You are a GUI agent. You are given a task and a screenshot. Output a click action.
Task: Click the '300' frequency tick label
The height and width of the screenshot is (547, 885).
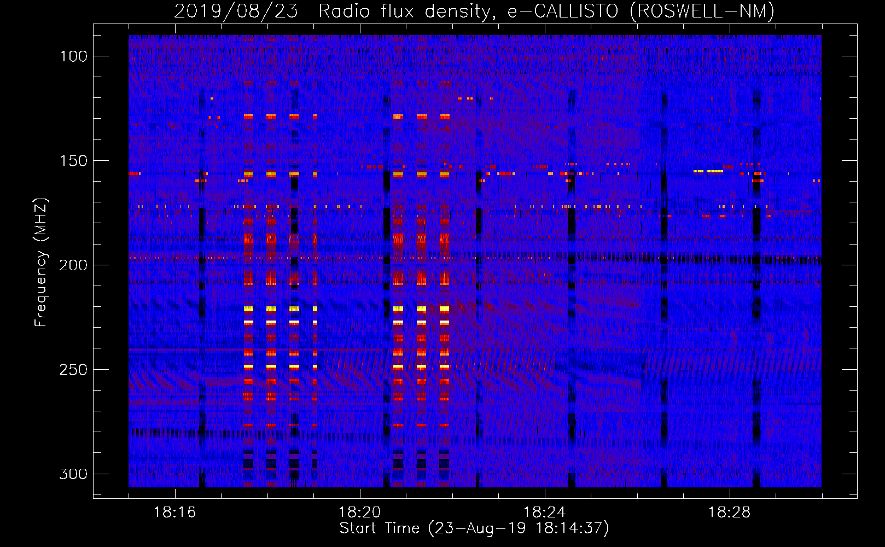coord(73,474)
